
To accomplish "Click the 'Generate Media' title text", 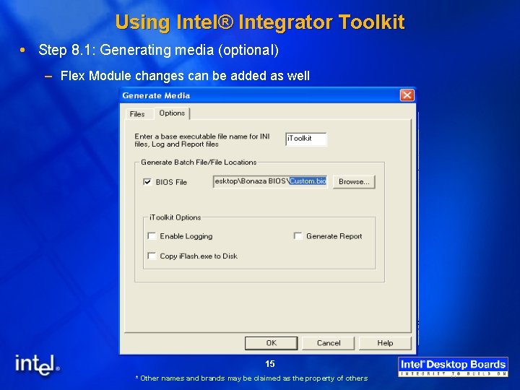I will (156, 95).
